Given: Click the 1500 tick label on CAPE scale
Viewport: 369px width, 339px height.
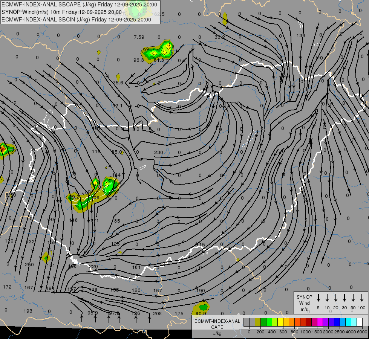Looking at the screenshot, I should pos(317,332).
